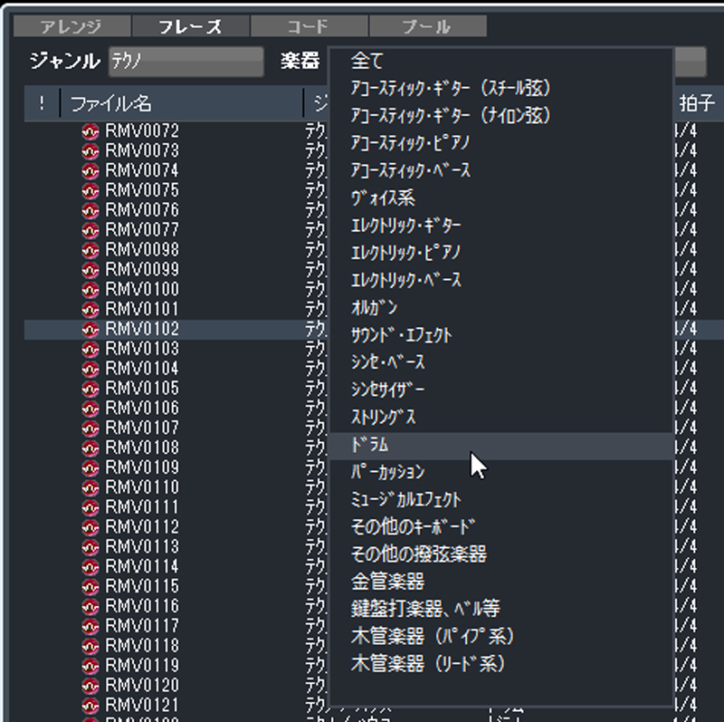Click the phrase icon next to RMV0114
Viewport: 724px width, 722px height.
(x=90, y=567)
